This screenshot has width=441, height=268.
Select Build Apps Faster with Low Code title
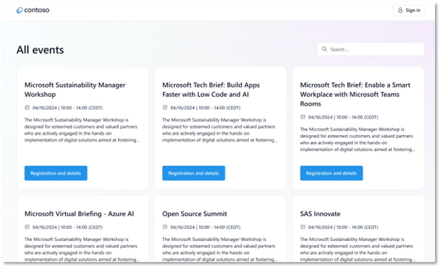point(211,89)
